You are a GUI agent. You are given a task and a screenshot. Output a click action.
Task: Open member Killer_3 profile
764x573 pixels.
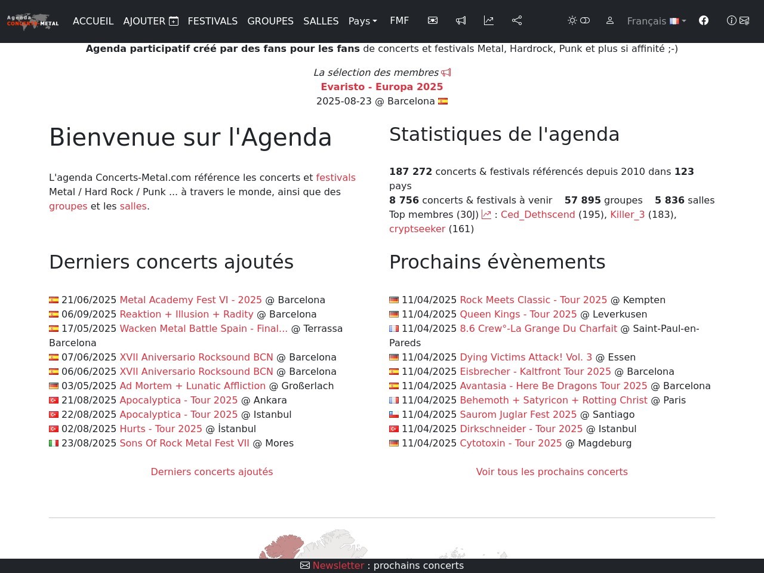627,214
